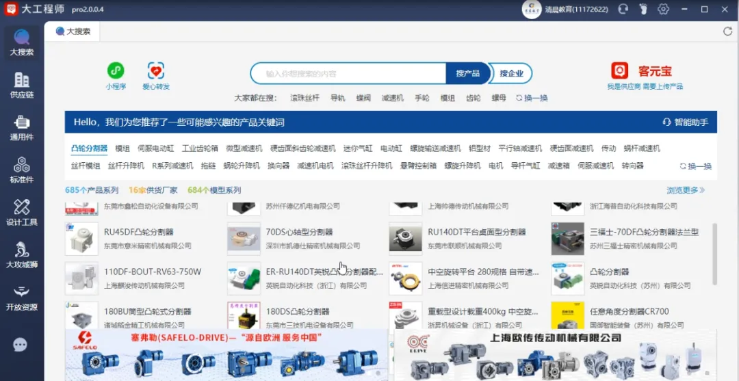Select the 蜗轮升降机 keyword
This screenshot has width=739, height=381.
tap(242, 166)
